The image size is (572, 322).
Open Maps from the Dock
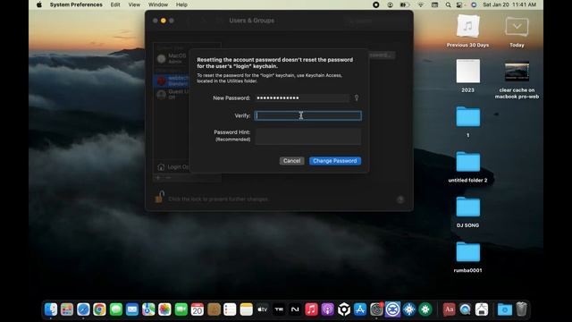(148, 309)
